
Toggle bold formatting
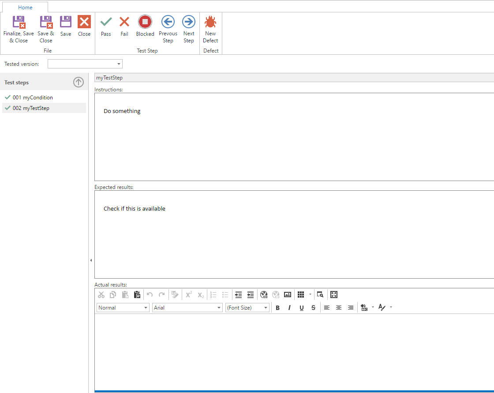pos(278,308)
